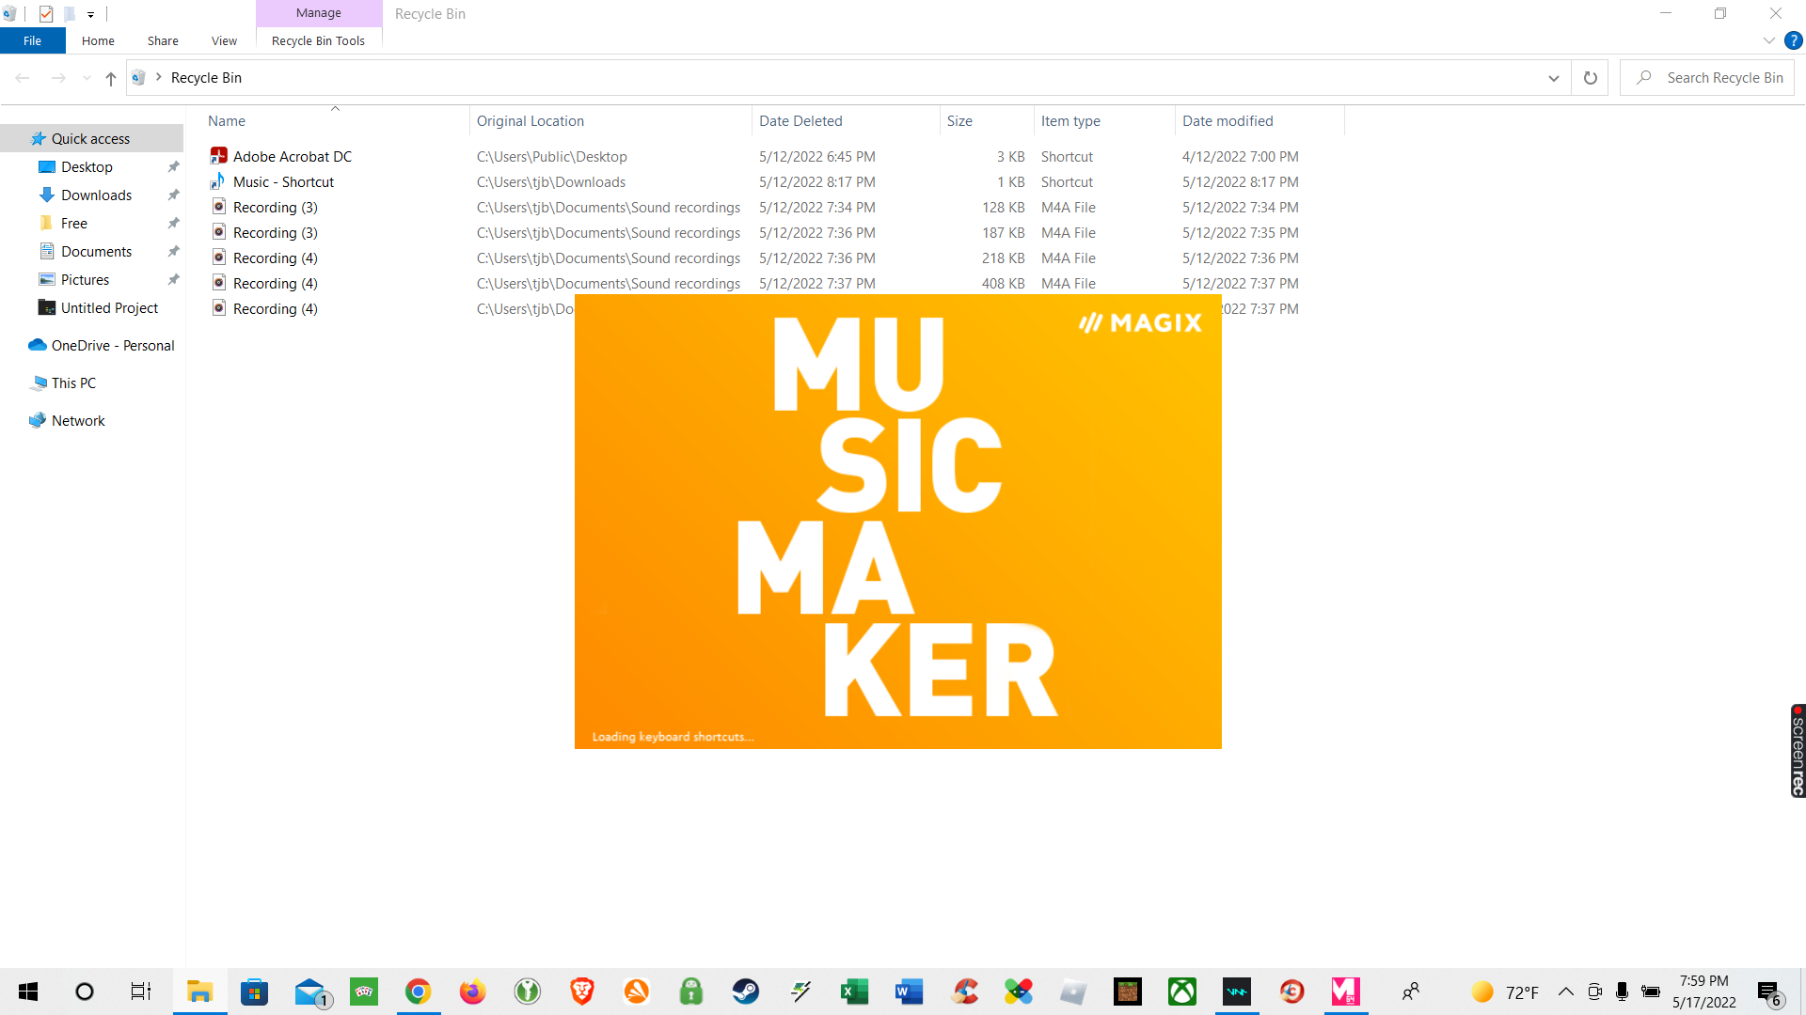Click the Up directory arrow icon
This screenshot has height=1015, width=1806.
tap(111, 78)
